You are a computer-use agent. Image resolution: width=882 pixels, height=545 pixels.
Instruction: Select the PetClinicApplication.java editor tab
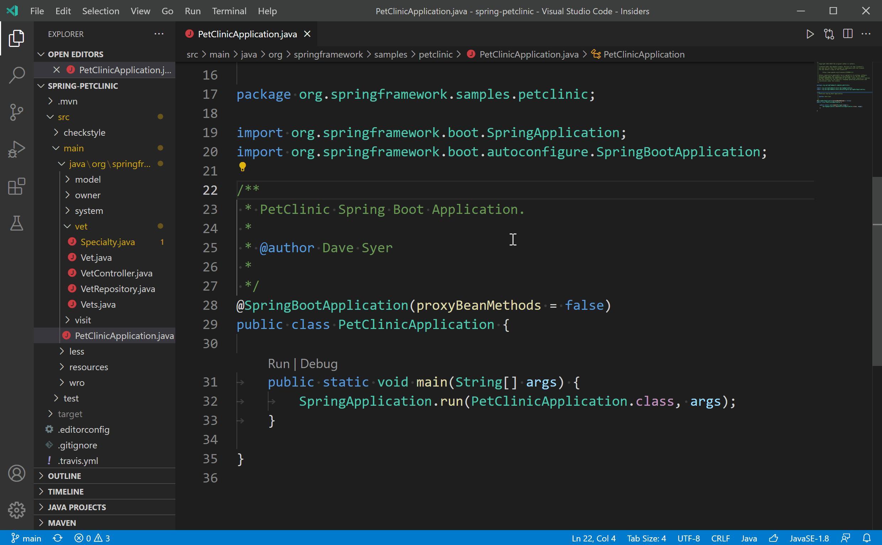point(248,34)
